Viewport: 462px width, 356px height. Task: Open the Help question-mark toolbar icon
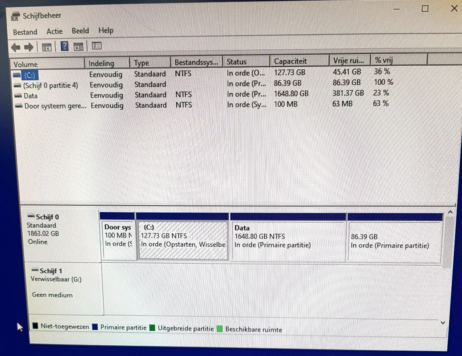tap(65, 46)
